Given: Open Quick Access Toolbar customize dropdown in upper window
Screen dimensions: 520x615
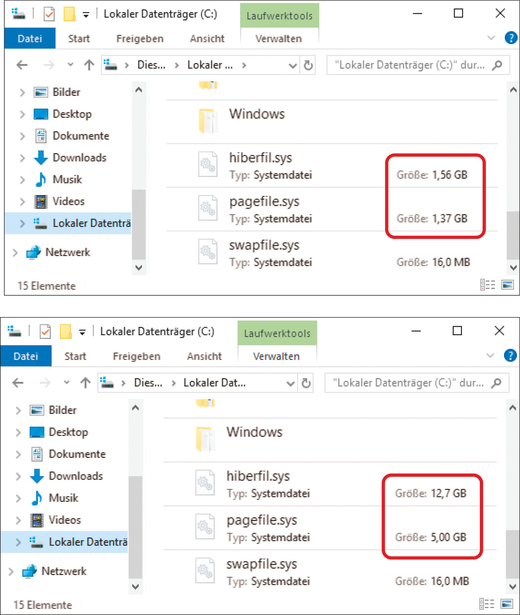Looking at the screenshot, I should pos(86,15).
